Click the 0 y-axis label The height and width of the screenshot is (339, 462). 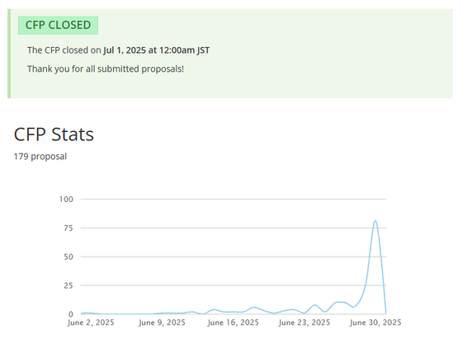click(x=71, y=314)
